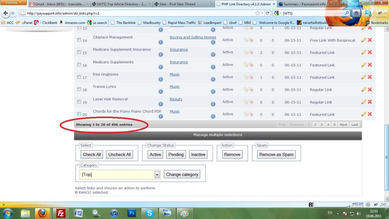Image resolution: width=389 pixels, height=219 pixels.
Task: Expand the bookmarks toolbar overflow chevron
Action: pyautogui.click(x=362, y=23)
